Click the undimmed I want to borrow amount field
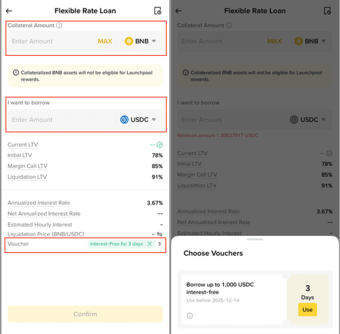Image resolution: width=340 pixels, height=334 pixels. pos(54,120)
